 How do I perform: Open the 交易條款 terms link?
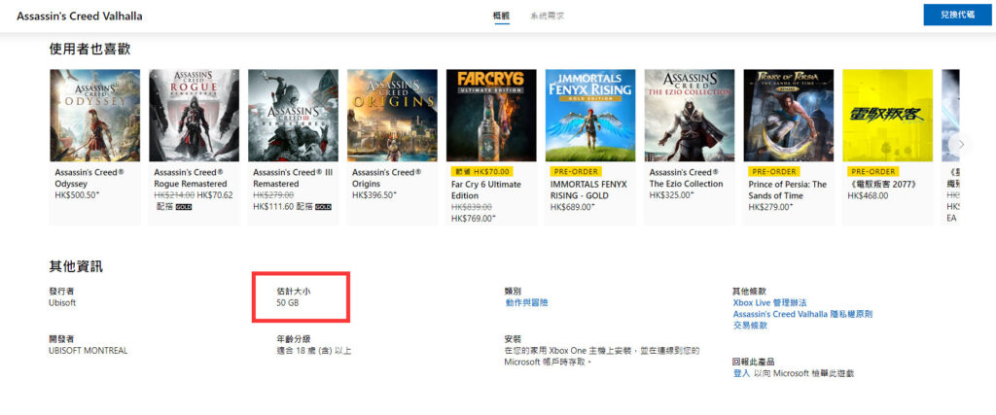pos(750,326)
